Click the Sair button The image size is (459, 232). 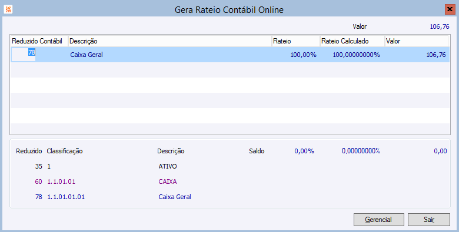[x=429, y=220]
